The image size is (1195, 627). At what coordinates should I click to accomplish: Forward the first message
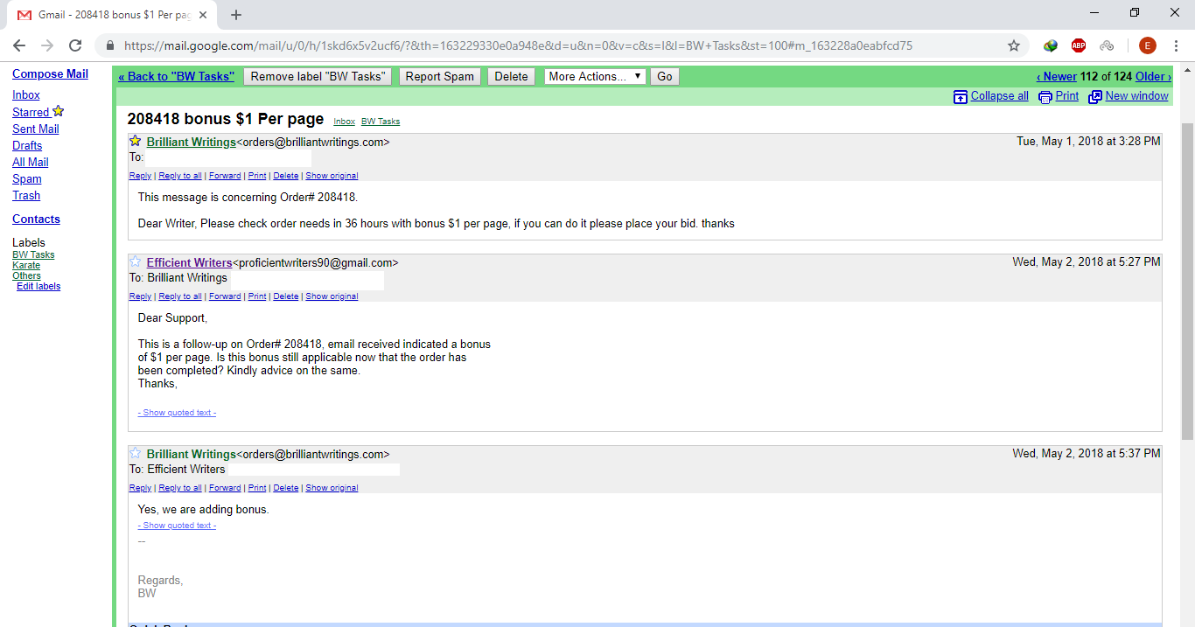click(x=225, y=176)
